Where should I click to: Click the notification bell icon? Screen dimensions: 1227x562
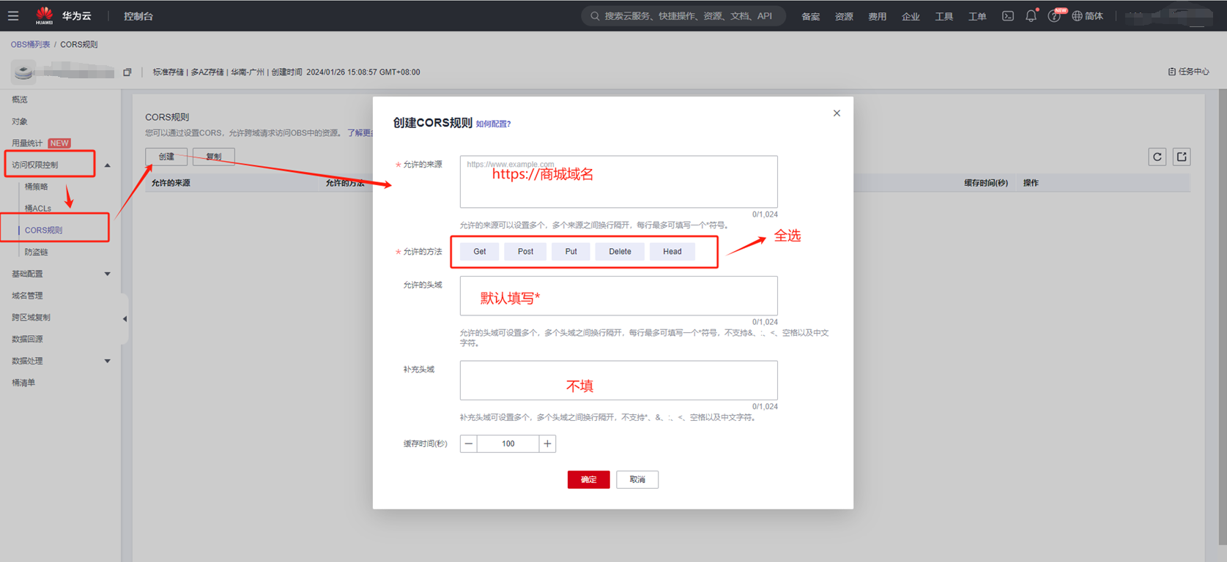click(1031, 16)
